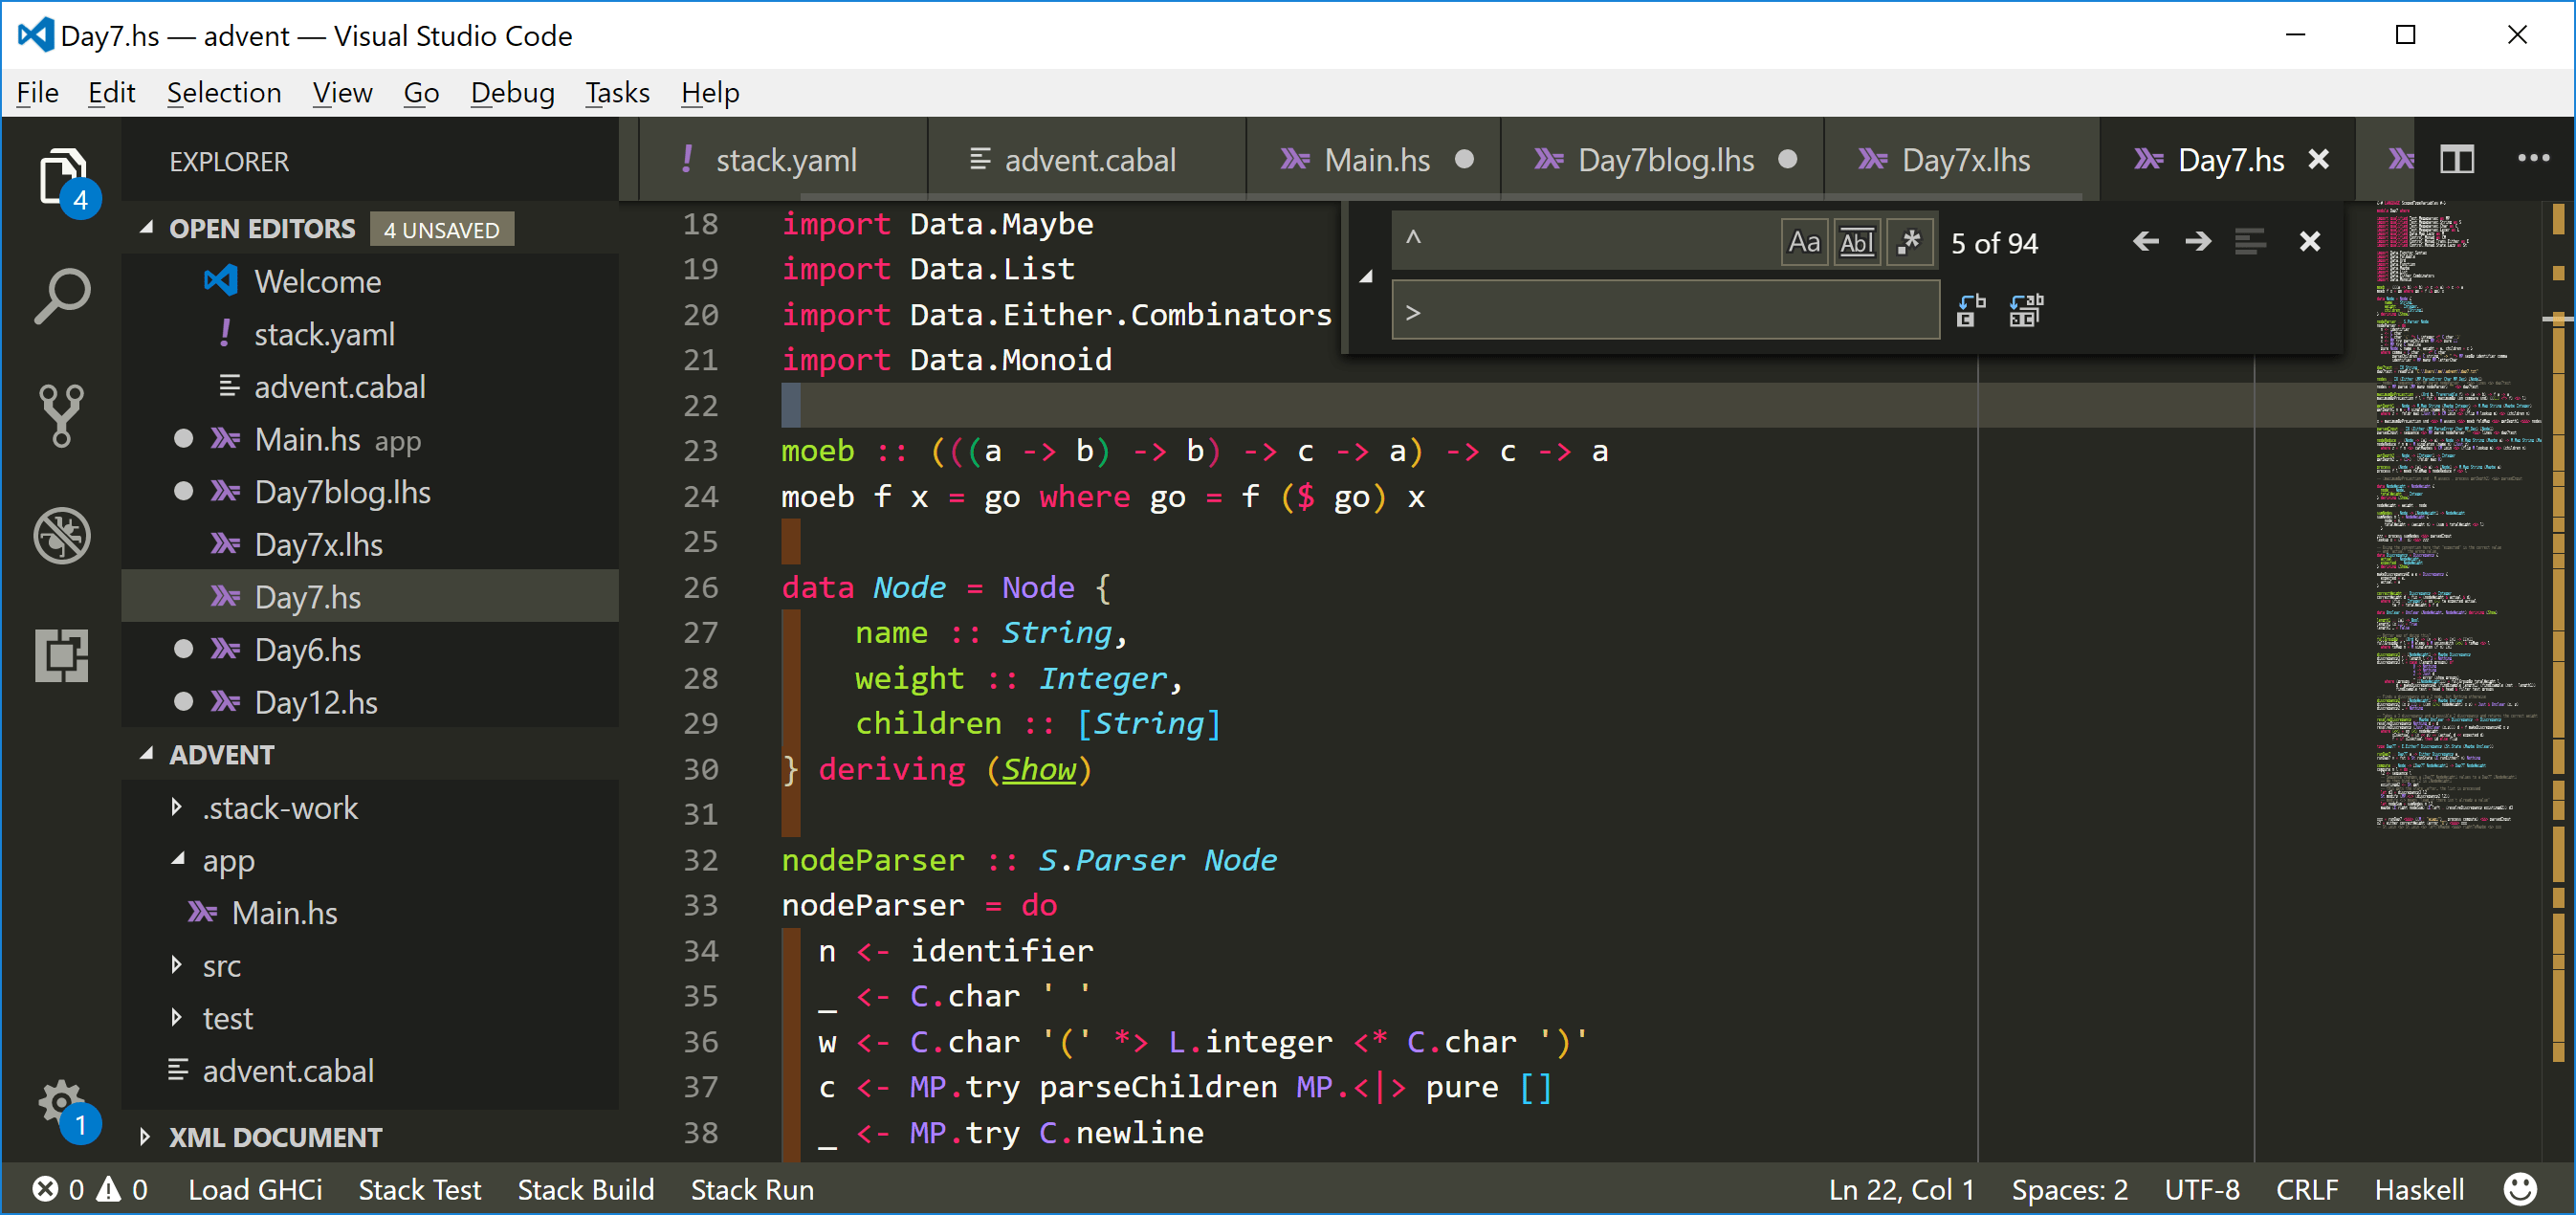
Task: Click the Replace All icon in find widget
Action: click(x=2026, y=310)
